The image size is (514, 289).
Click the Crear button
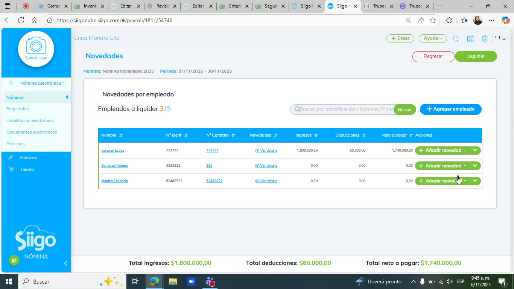click(400, 38)
